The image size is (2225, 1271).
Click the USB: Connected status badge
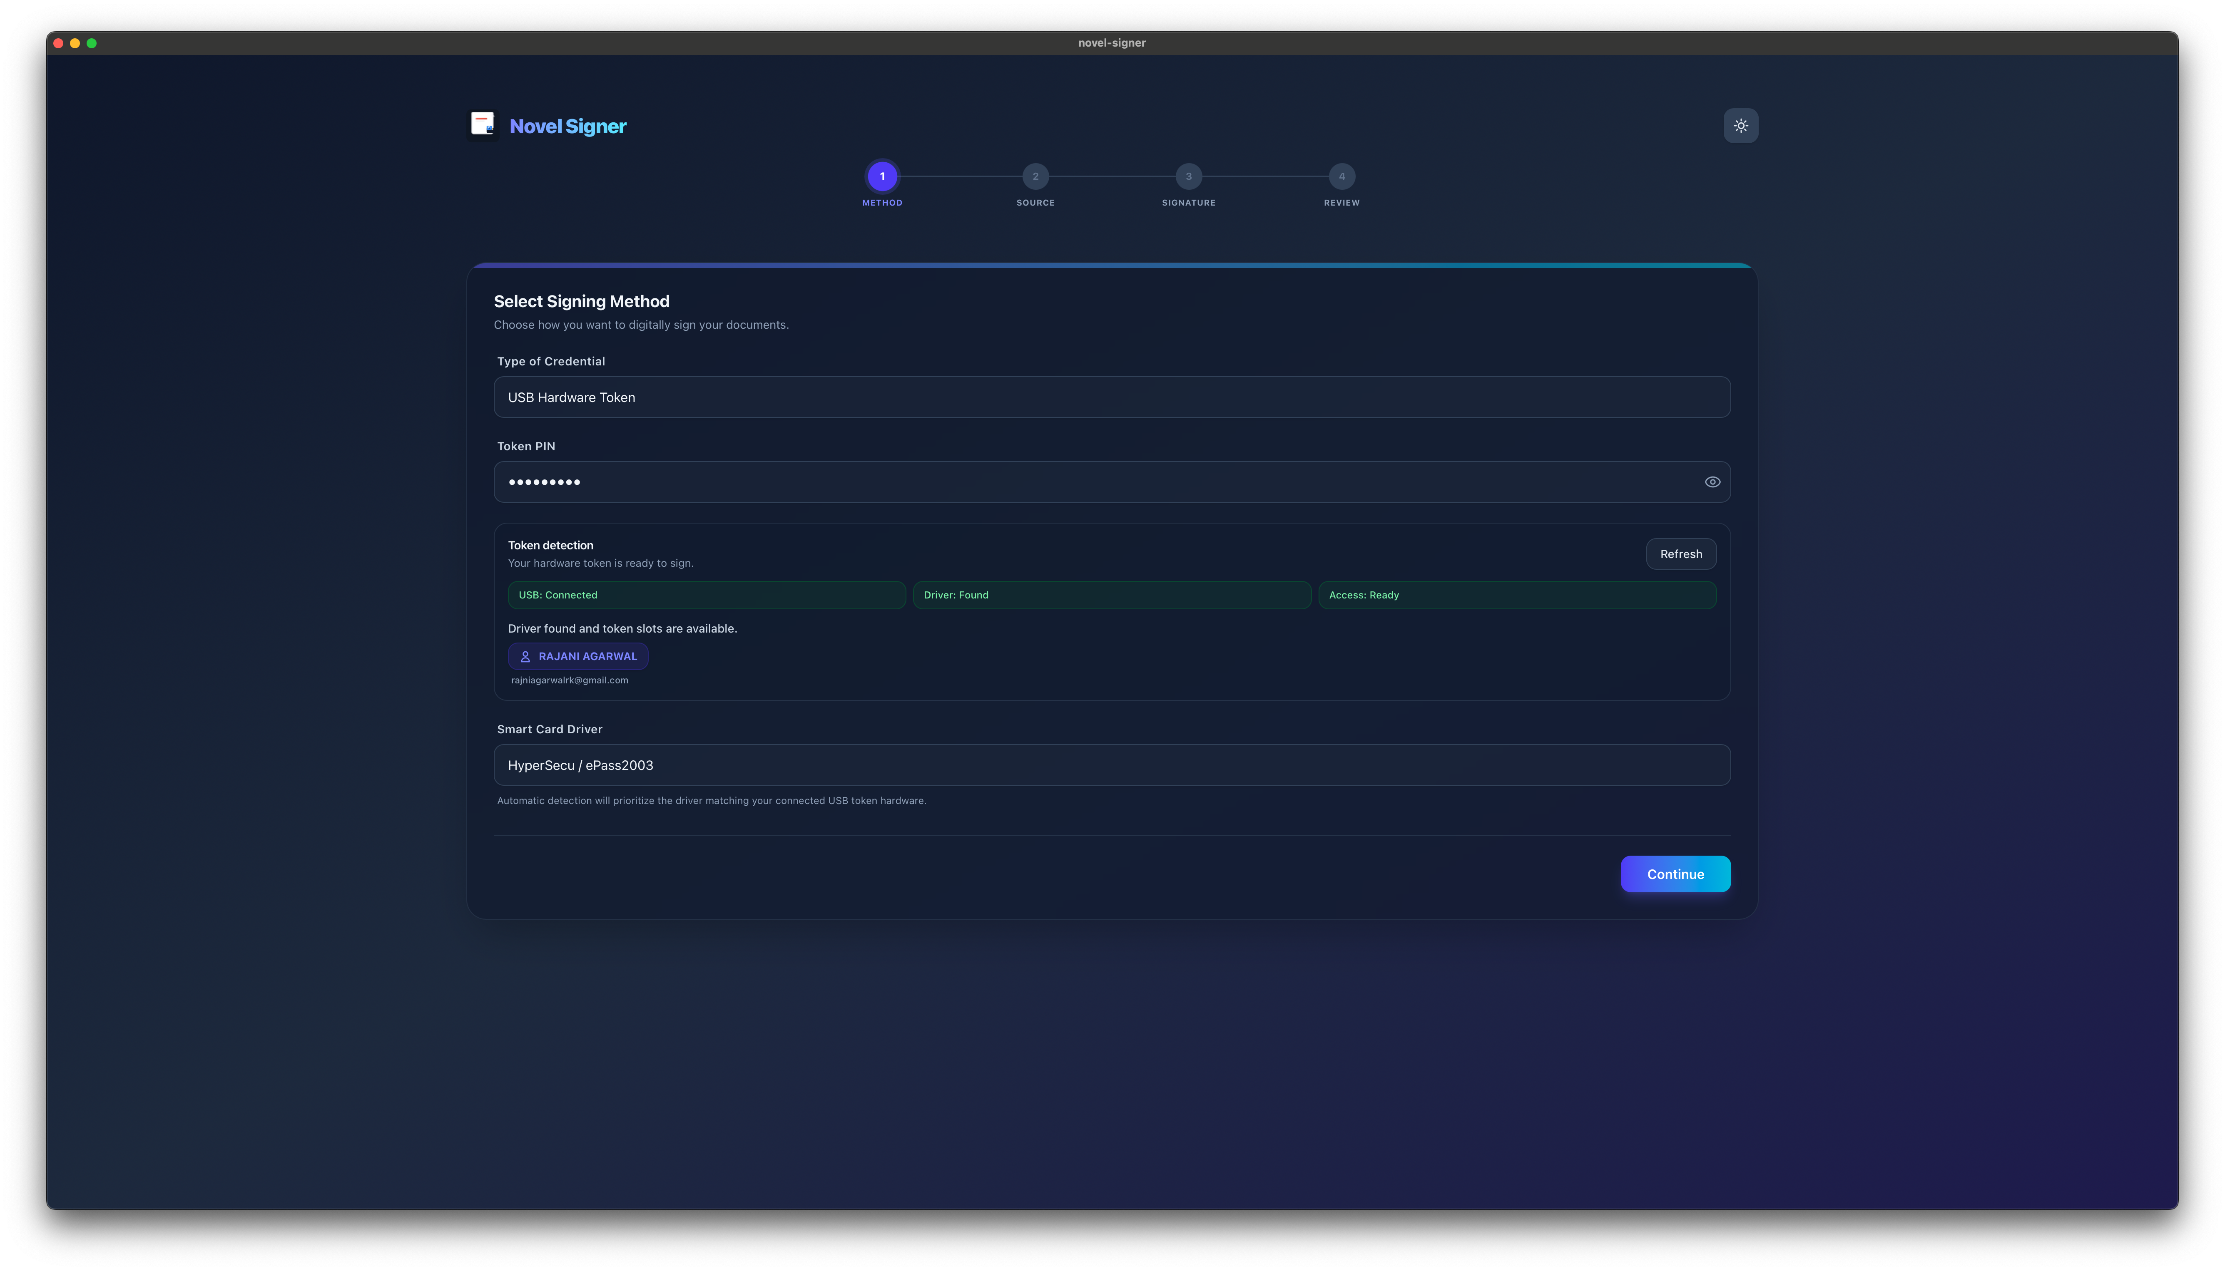706,596
